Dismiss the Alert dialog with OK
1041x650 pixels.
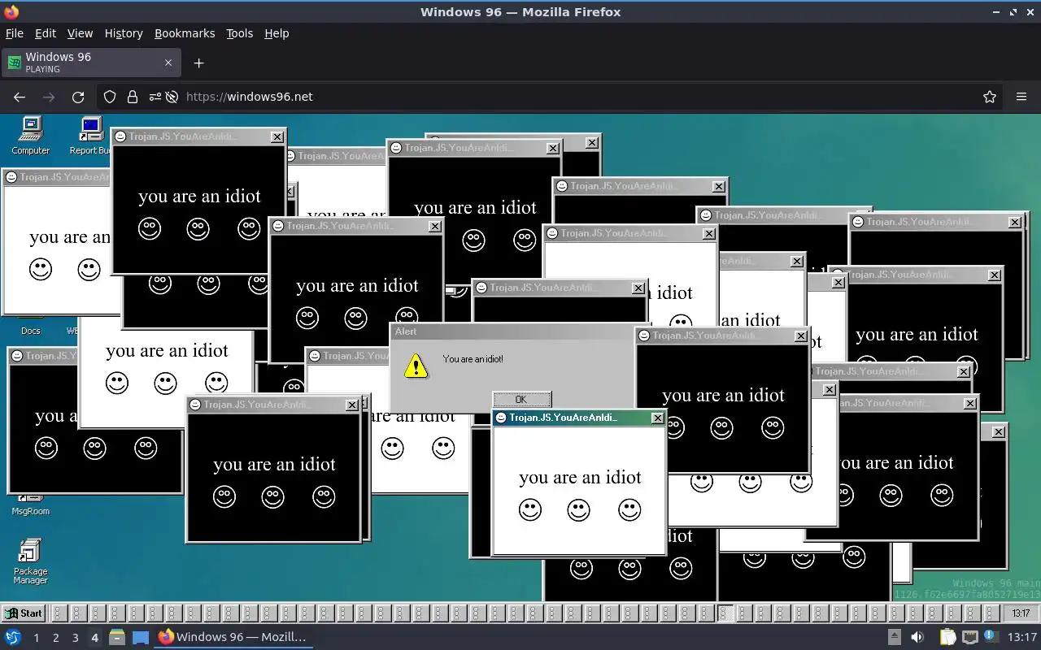coord(521,399)
